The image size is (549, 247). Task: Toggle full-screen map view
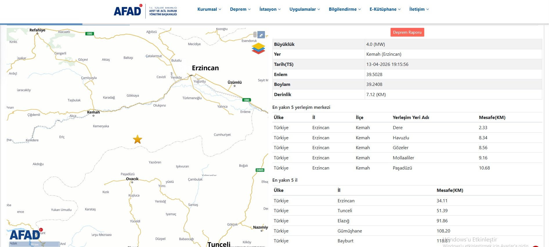(x=261, y=35)
